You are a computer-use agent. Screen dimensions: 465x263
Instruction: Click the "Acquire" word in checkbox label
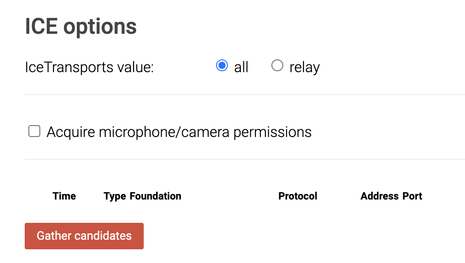click(x=71, y=132)
